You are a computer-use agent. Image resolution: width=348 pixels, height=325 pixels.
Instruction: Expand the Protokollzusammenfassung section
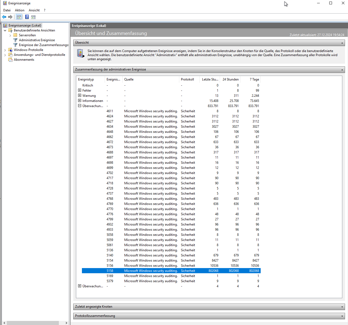209,316
